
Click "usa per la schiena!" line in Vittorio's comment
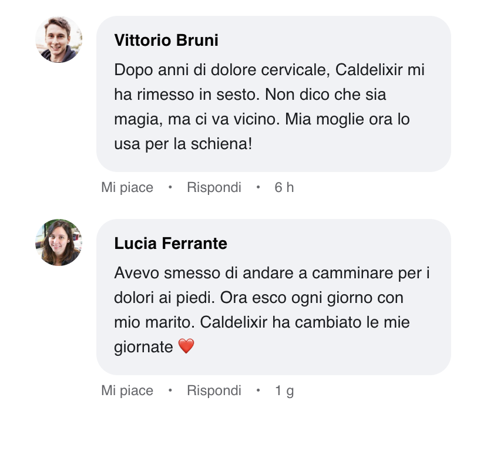pyautogui.click(x=183, y=144)
